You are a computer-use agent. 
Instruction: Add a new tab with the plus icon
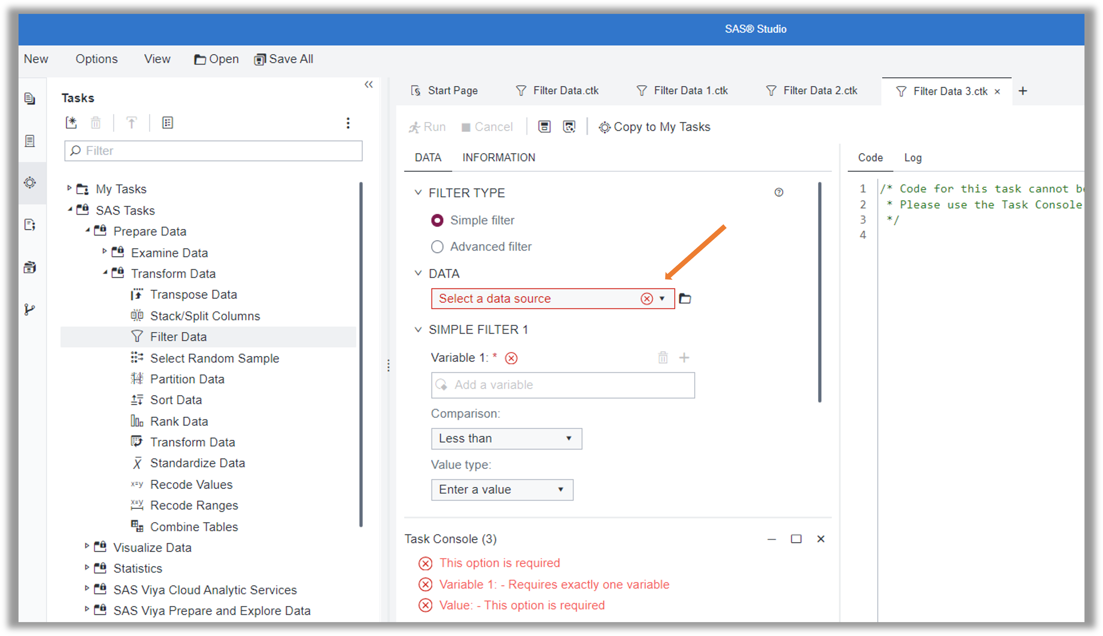pos(1023,91)
